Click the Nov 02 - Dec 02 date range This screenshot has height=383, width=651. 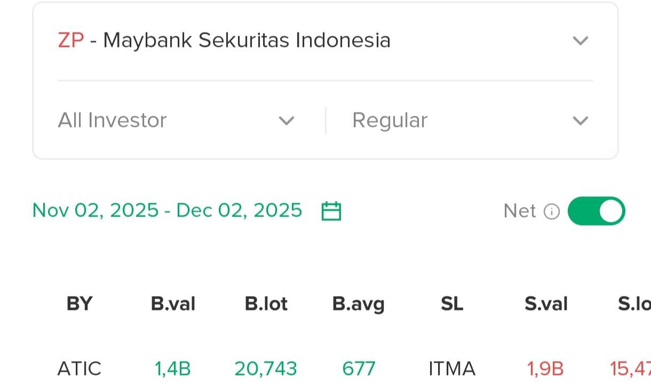coord(167,211)
